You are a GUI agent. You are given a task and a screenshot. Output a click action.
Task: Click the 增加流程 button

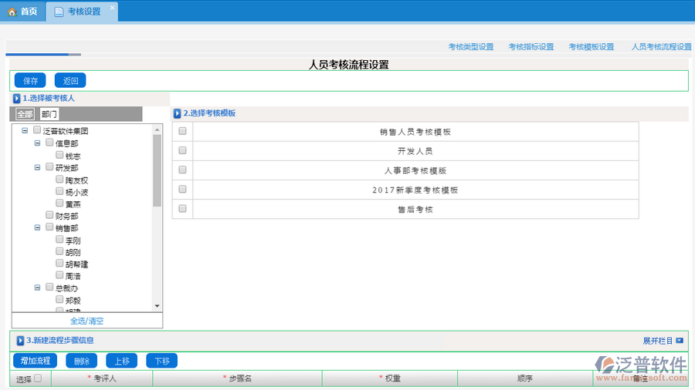[35, 361]
